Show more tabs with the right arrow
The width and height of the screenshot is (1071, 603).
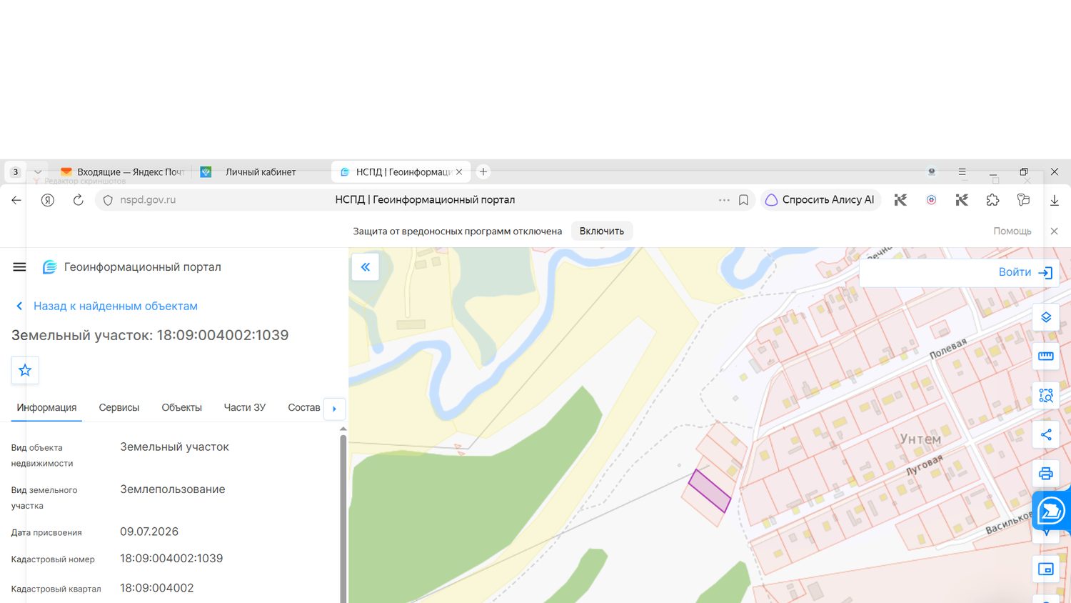point(334,409)
